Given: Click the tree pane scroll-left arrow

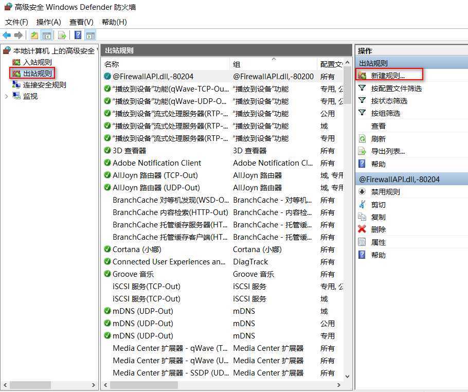Looking at the screenshot, I should (5, 385).
